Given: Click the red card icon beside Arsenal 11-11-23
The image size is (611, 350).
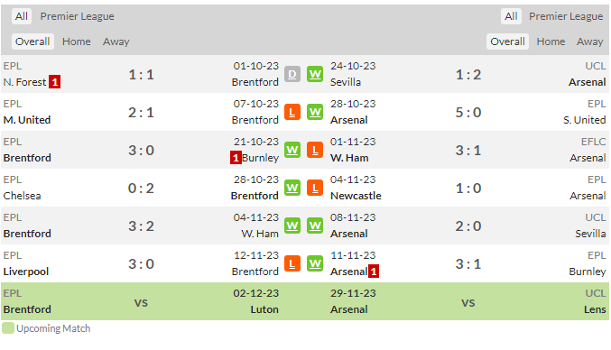Looking at the screenshot, I should coord(374,272).
